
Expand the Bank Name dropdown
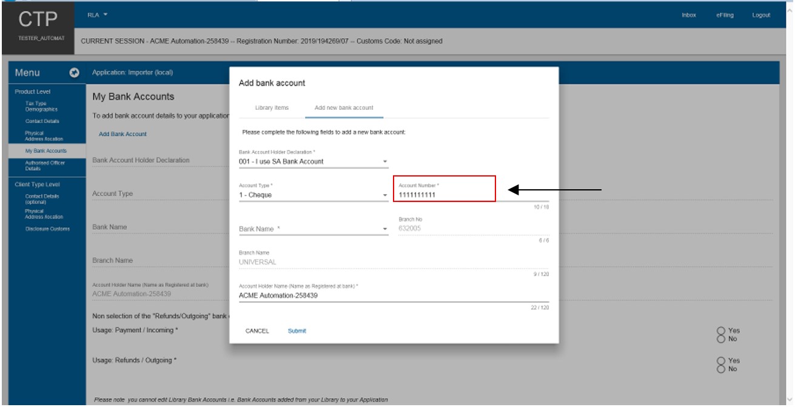pyautogui.click(x=314, y=229)
